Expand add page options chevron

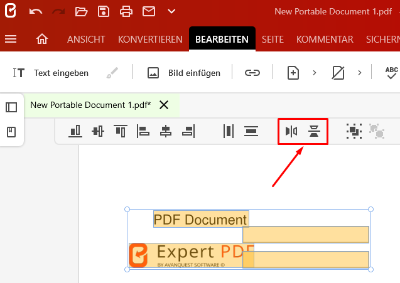[315, 73]
